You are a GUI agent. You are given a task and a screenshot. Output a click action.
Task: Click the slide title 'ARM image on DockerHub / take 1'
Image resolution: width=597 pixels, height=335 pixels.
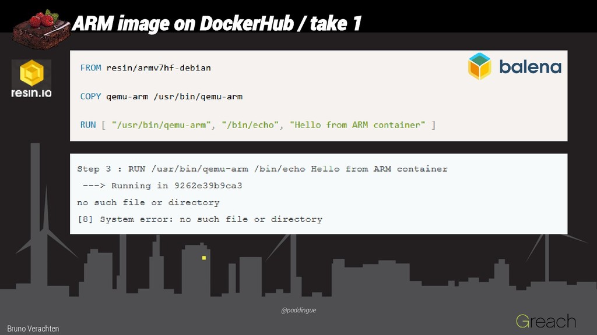(x=216, y=23)
